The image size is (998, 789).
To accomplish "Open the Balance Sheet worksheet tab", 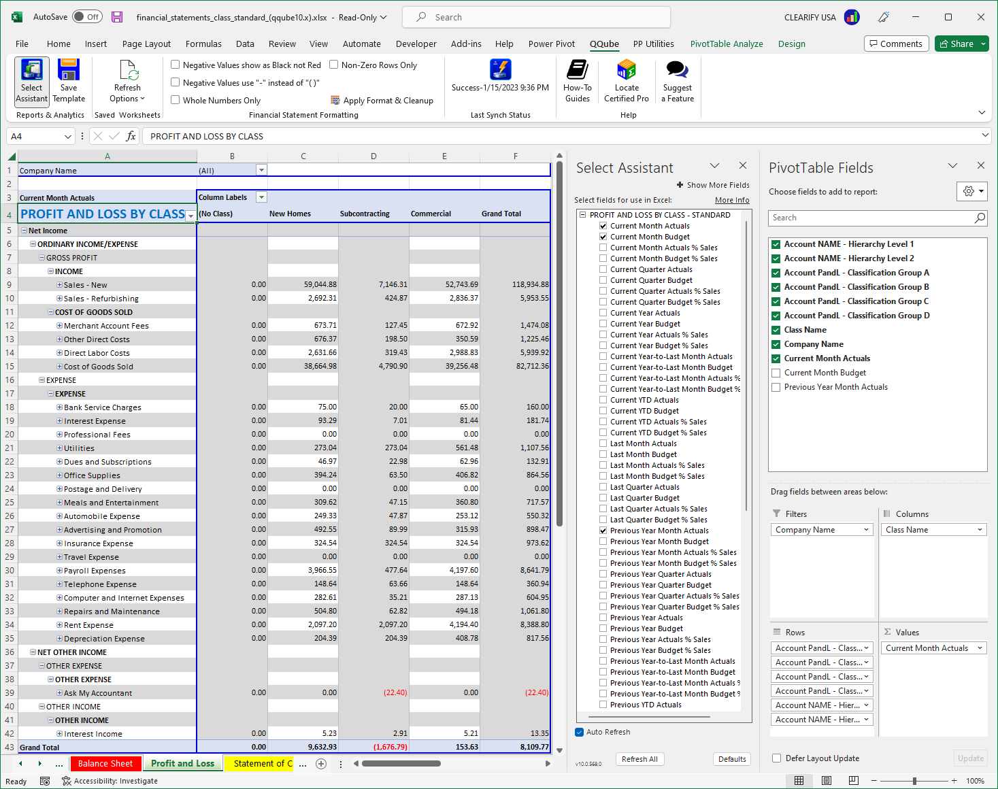I will click(x=105, y=763).
